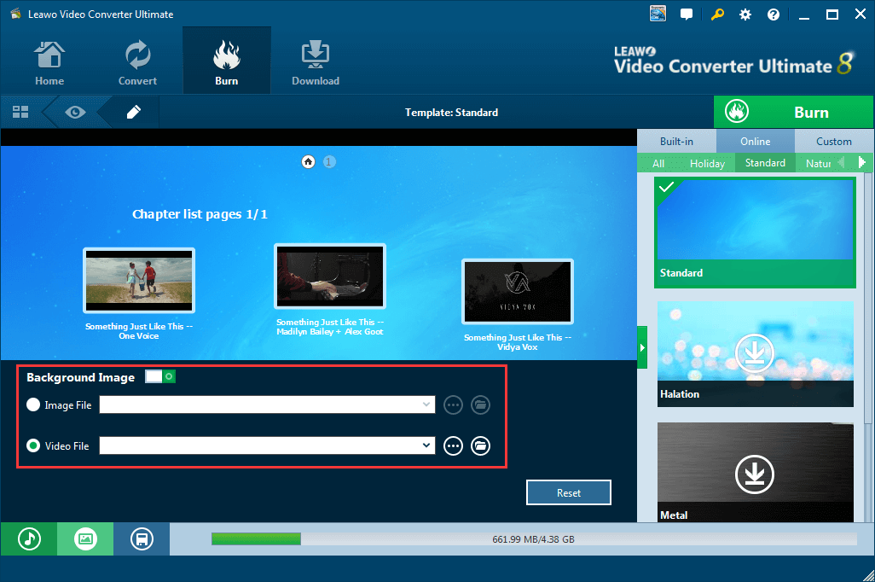This screenshot has width=875, height=582.
Task: Download the Halation template
Action: tap(755, 353)
